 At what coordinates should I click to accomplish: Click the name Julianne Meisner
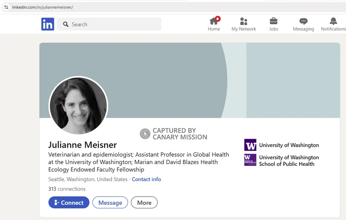[x=83, y=145]
